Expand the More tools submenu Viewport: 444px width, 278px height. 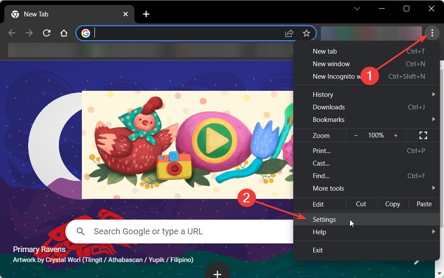(x=366, y=189)
